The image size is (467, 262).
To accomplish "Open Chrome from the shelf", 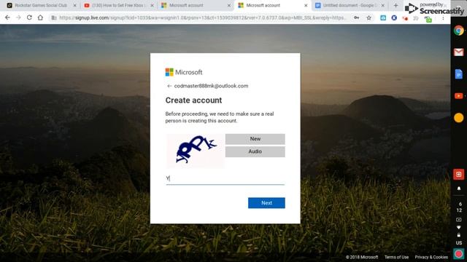I will [x=459, y=31].
